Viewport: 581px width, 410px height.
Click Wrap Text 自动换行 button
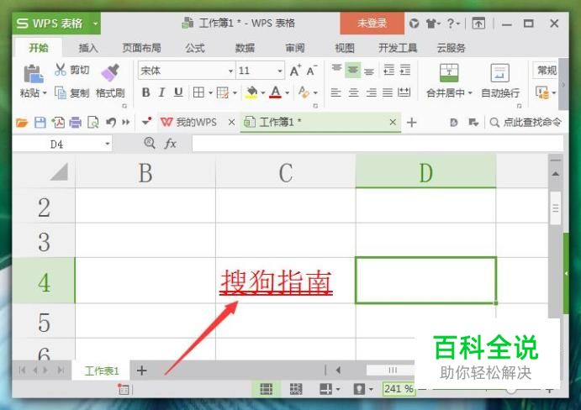(499, 81)
